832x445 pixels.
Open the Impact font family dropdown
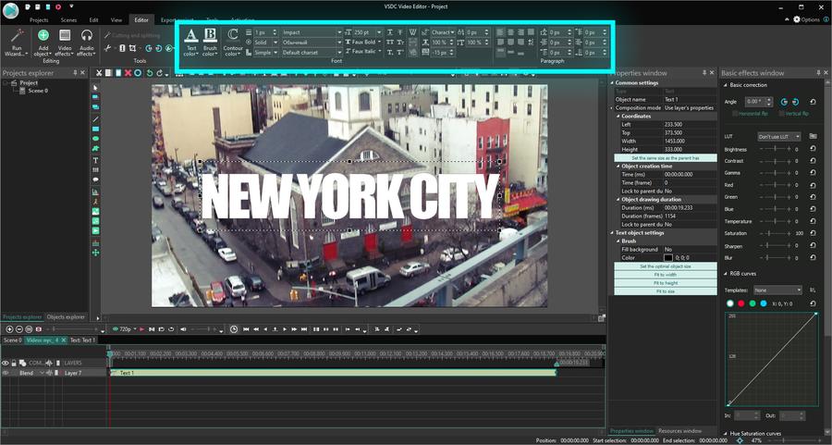(339, 32)
